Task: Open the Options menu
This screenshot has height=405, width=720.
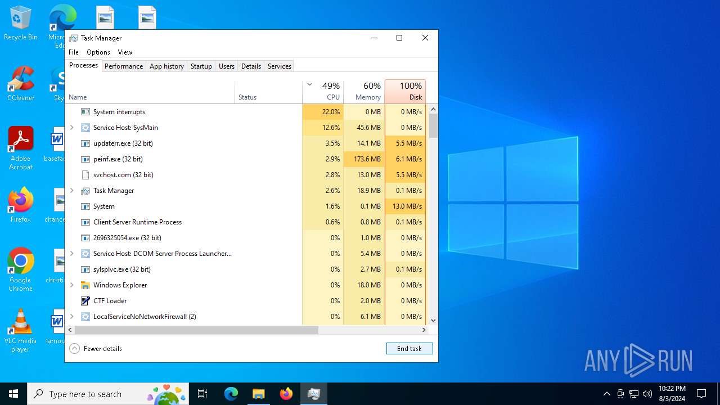Action: (x=98, y=52)
